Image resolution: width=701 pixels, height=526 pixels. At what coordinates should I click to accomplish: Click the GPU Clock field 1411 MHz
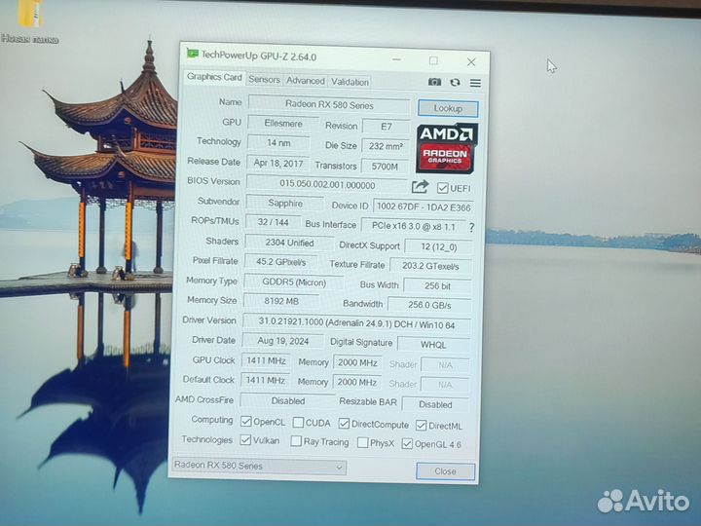tap(266, 360)
